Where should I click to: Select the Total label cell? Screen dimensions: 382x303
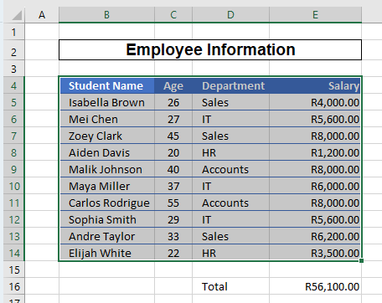pyautogui.click(x=230, y=286)
